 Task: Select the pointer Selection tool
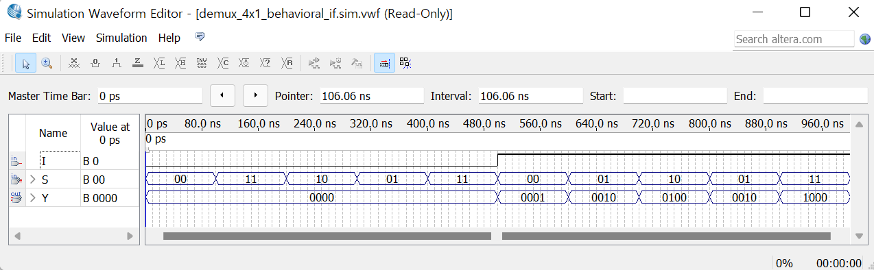[26, 63]
